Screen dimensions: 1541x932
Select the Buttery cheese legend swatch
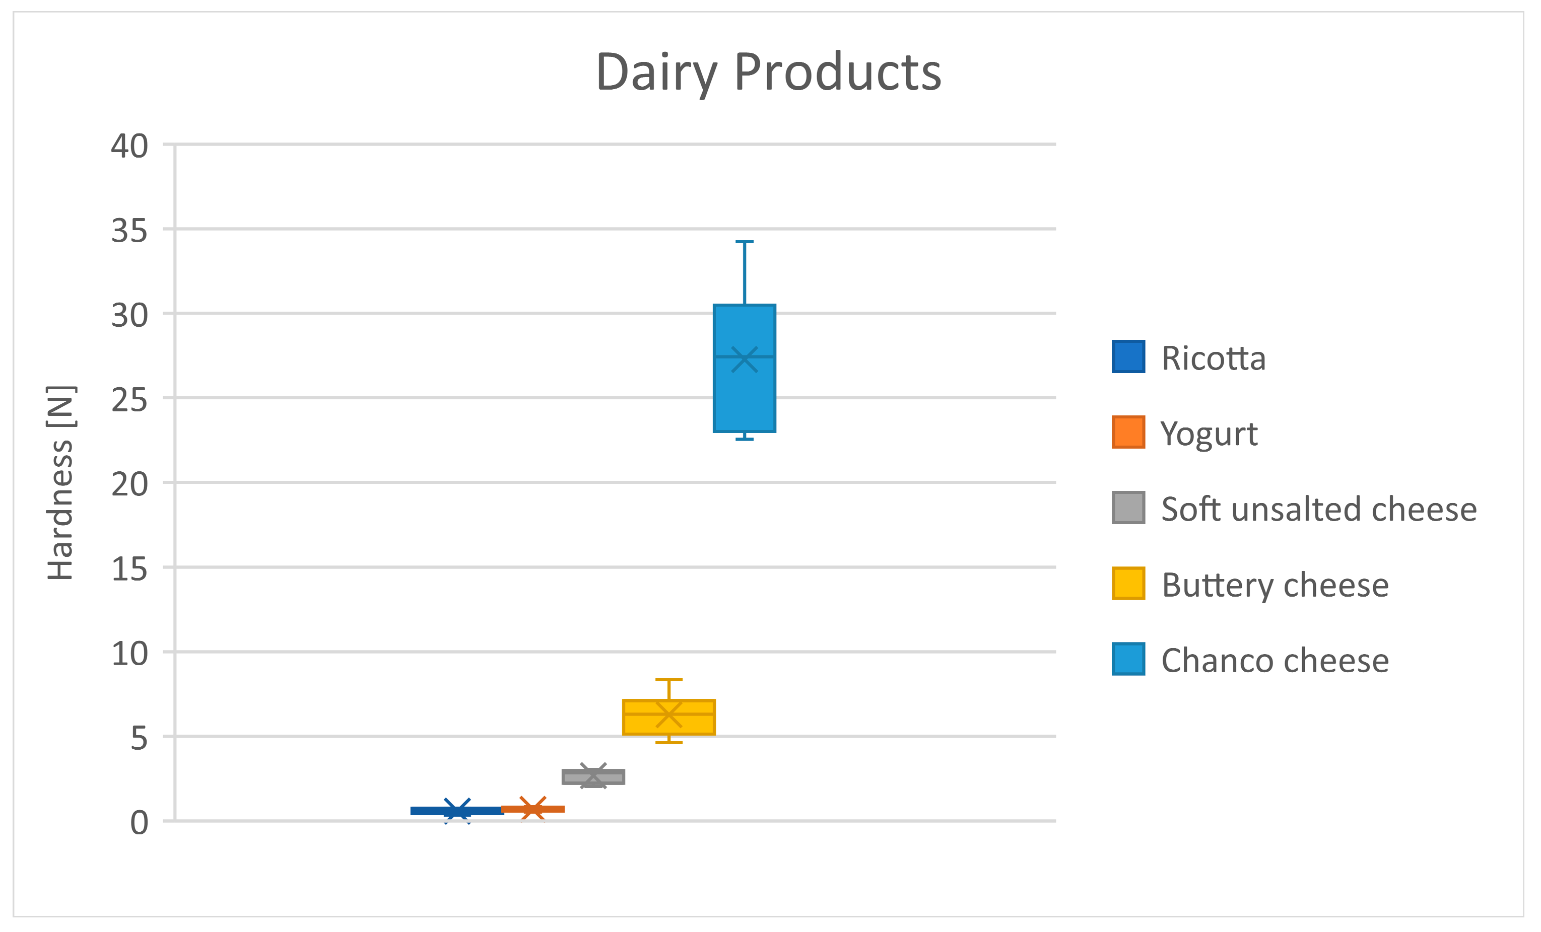[x=1128, y=584]
